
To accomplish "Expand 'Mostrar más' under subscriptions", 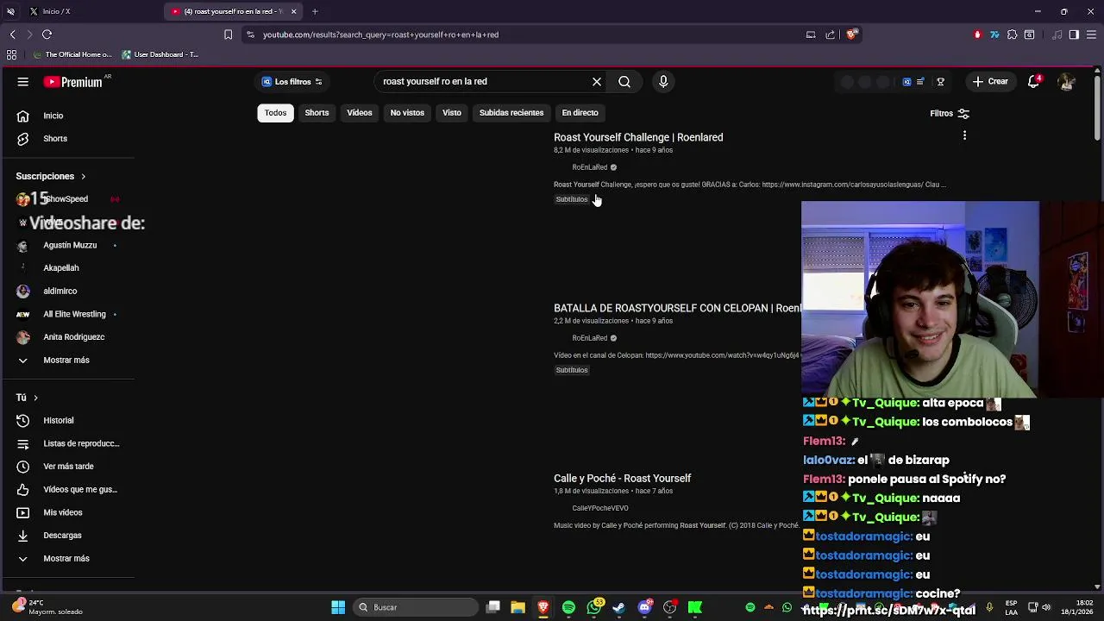I will click(x=67, y=360).
